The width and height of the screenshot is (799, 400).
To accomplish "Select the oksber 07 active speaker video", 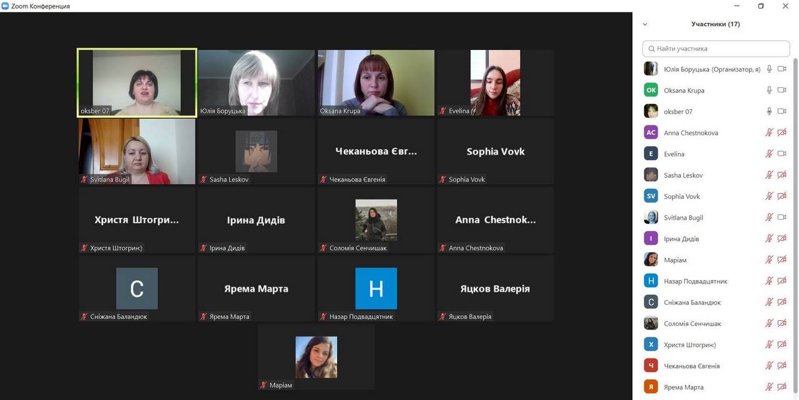I will tap(137, 82).
